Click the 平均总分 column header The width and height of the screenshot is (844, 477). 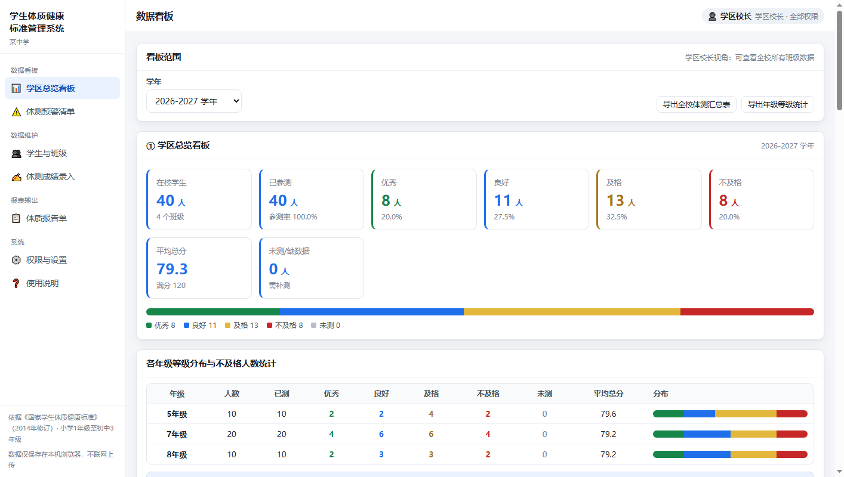pyautogui.click(x=608, y=394)
